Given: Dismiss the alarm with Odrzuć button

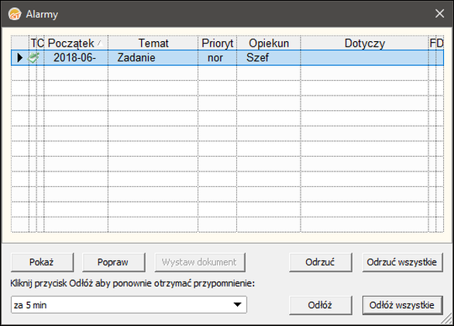Looking at the screenshot, I should coord(321,262).
